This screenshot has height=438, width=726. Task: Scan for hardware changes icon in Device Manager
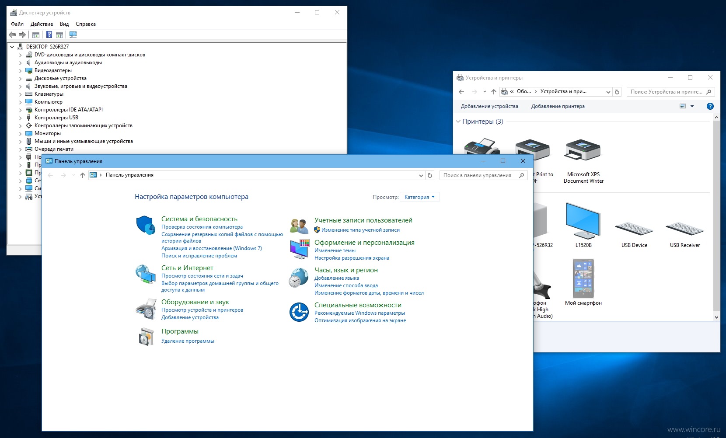[x=73, y=35]
